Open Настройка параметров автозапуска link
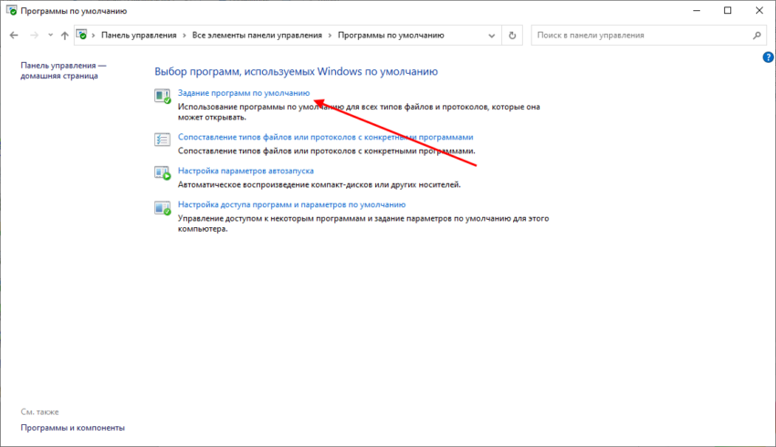Image resolution: width=776 pixels, height=447 pixels. [x=246, y=171]
